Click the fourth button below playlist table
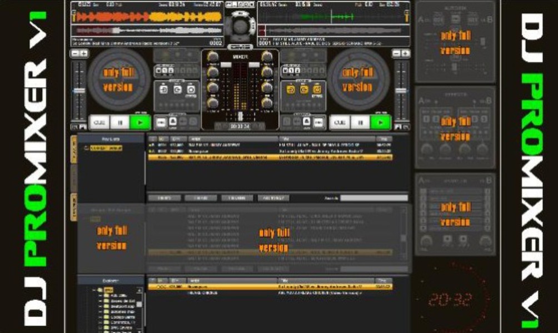 [x=273, y=198]
